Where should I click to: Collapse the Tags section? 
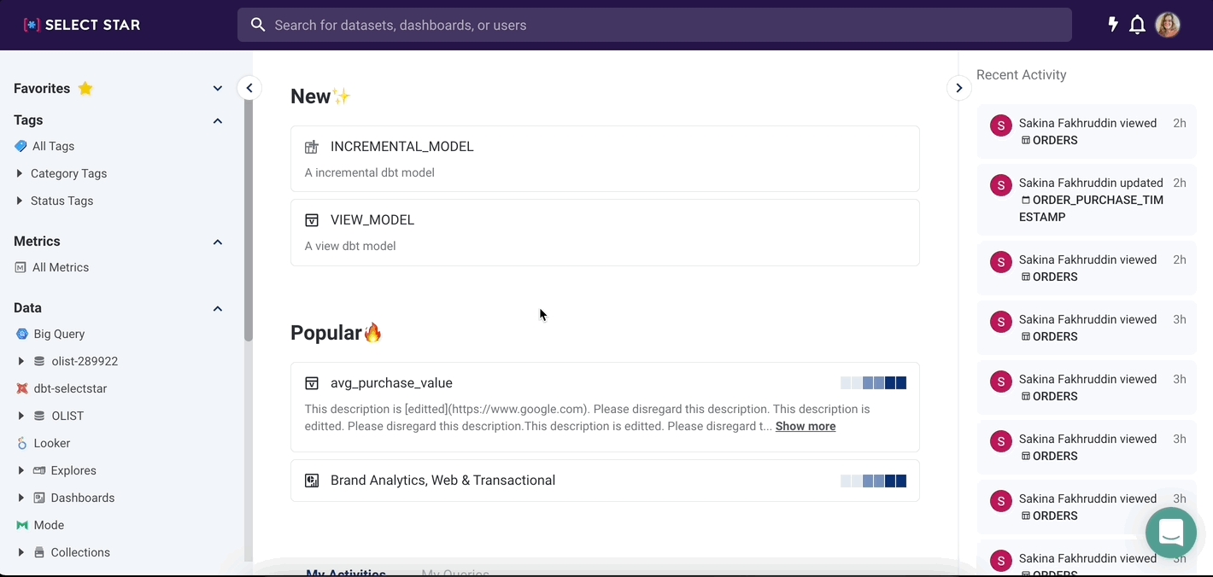click(218, 120)
